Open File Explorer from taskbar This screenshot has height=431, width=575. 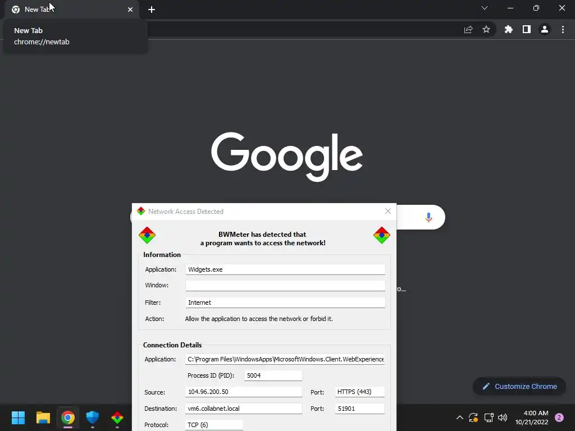tap(43, 418)
